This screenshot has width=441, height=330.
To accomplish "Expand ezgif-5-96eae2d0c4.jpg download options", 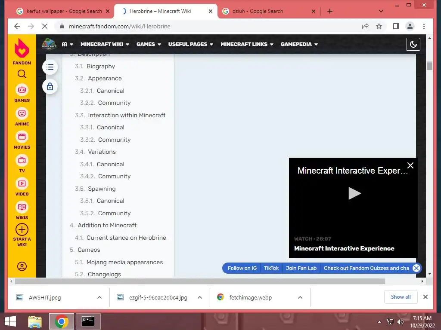I will point(200,297).
